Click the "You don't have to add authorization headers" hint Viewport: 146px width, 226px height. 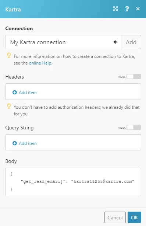(x=76, y=111)
